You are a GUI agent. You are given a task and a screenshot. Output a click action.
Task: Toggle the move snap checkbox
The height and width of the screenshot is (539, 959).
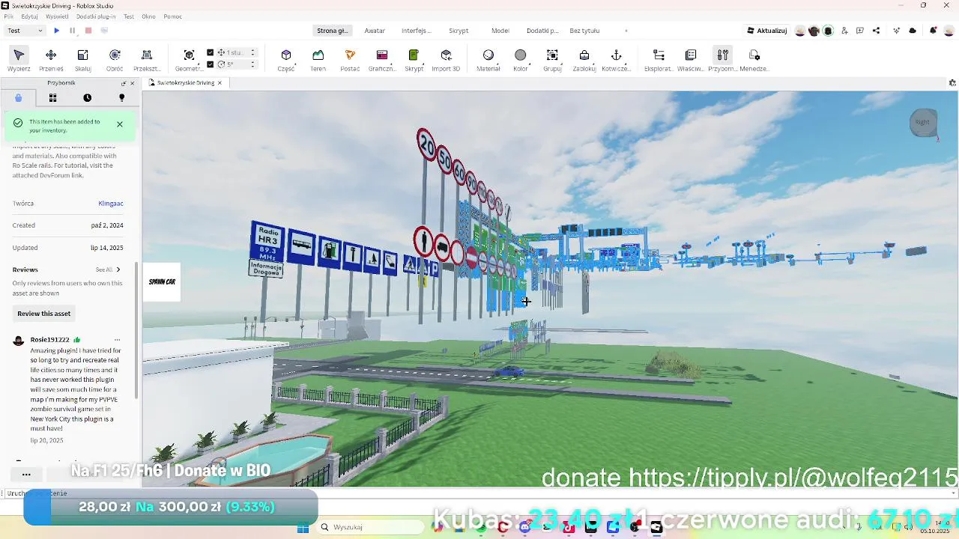[211, 52]
